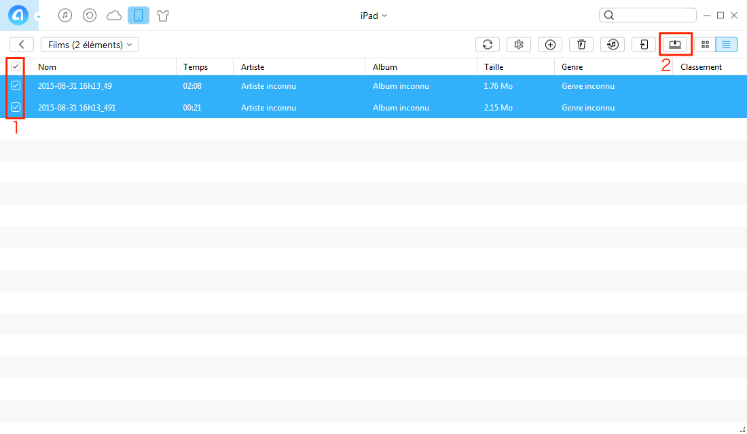Click the refresh toolbar icon

coord(488,44)
